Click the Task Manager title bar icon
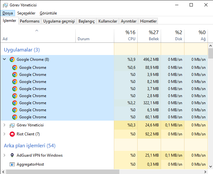213x174 pixels. click(x=5, y=5)
